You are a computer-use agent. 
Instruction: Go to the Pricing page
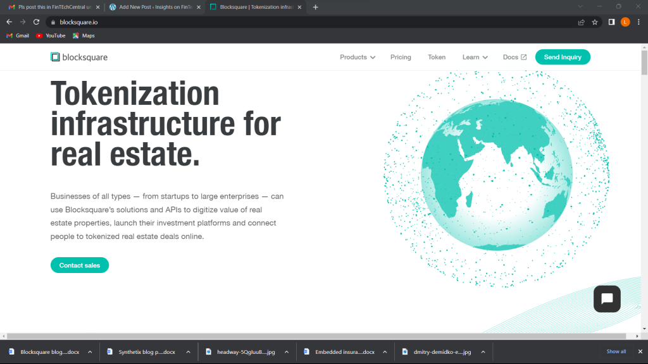[401, 57]
